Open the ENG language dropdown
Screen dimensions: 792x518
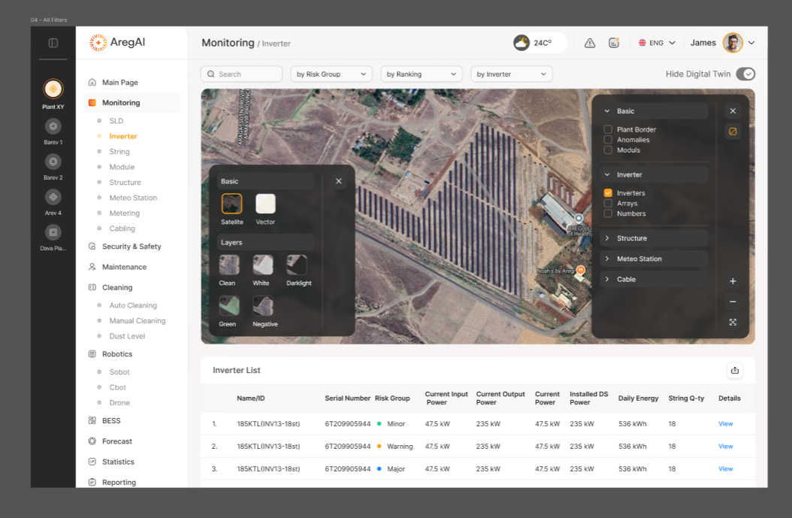click(x=657, y=43)
